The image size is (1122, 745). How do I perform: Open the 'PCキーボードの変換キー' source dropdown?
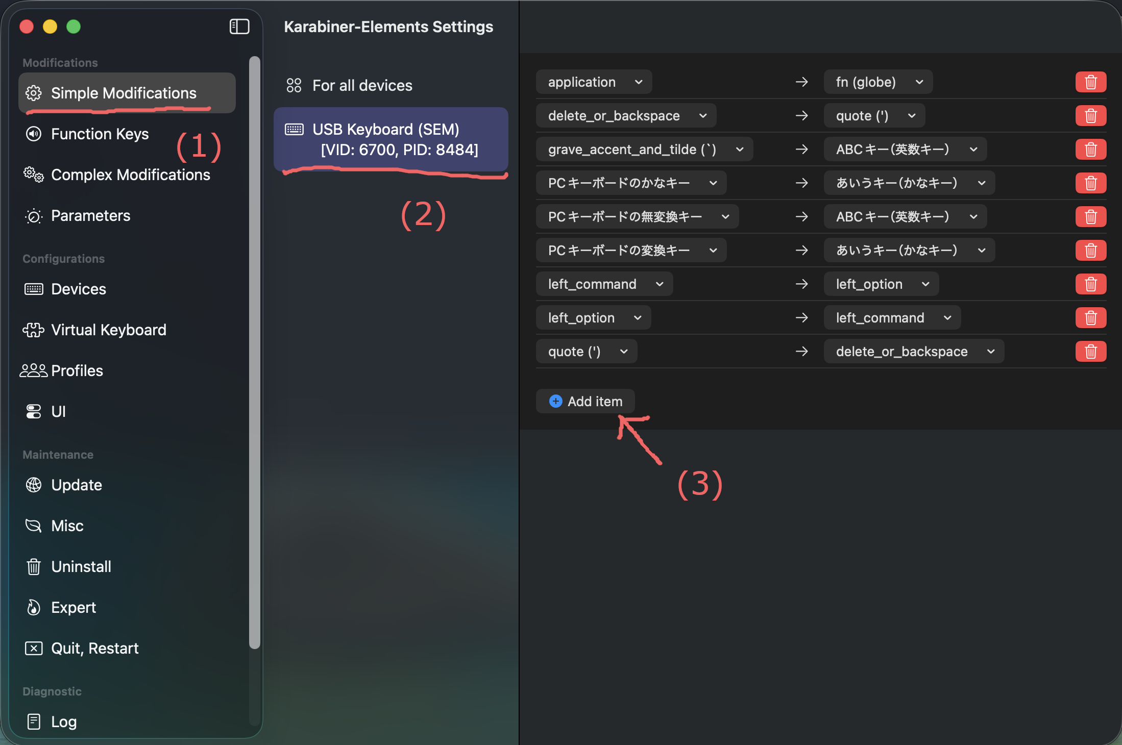point(631,251)
